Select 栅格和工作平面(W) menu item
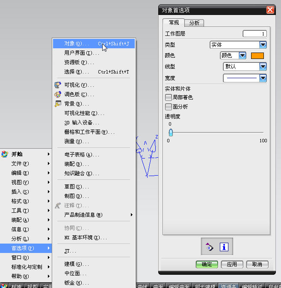Viewport: 281px width, 288px height. click(x=94, y=132)
